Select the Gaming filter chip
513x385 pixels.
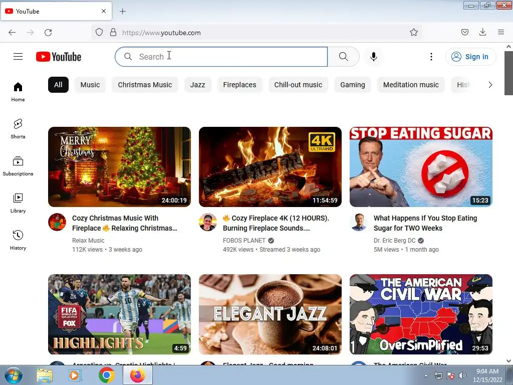pos(353,85)
